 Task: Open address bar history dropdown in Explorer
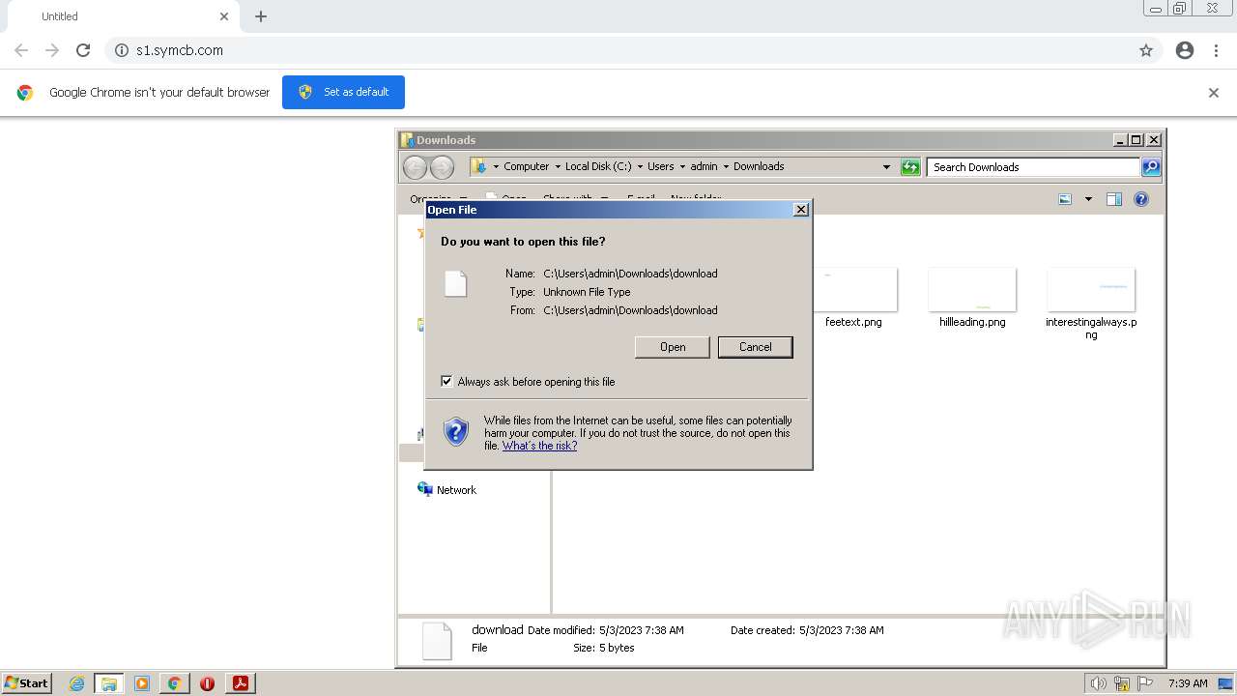coord(886,167)
